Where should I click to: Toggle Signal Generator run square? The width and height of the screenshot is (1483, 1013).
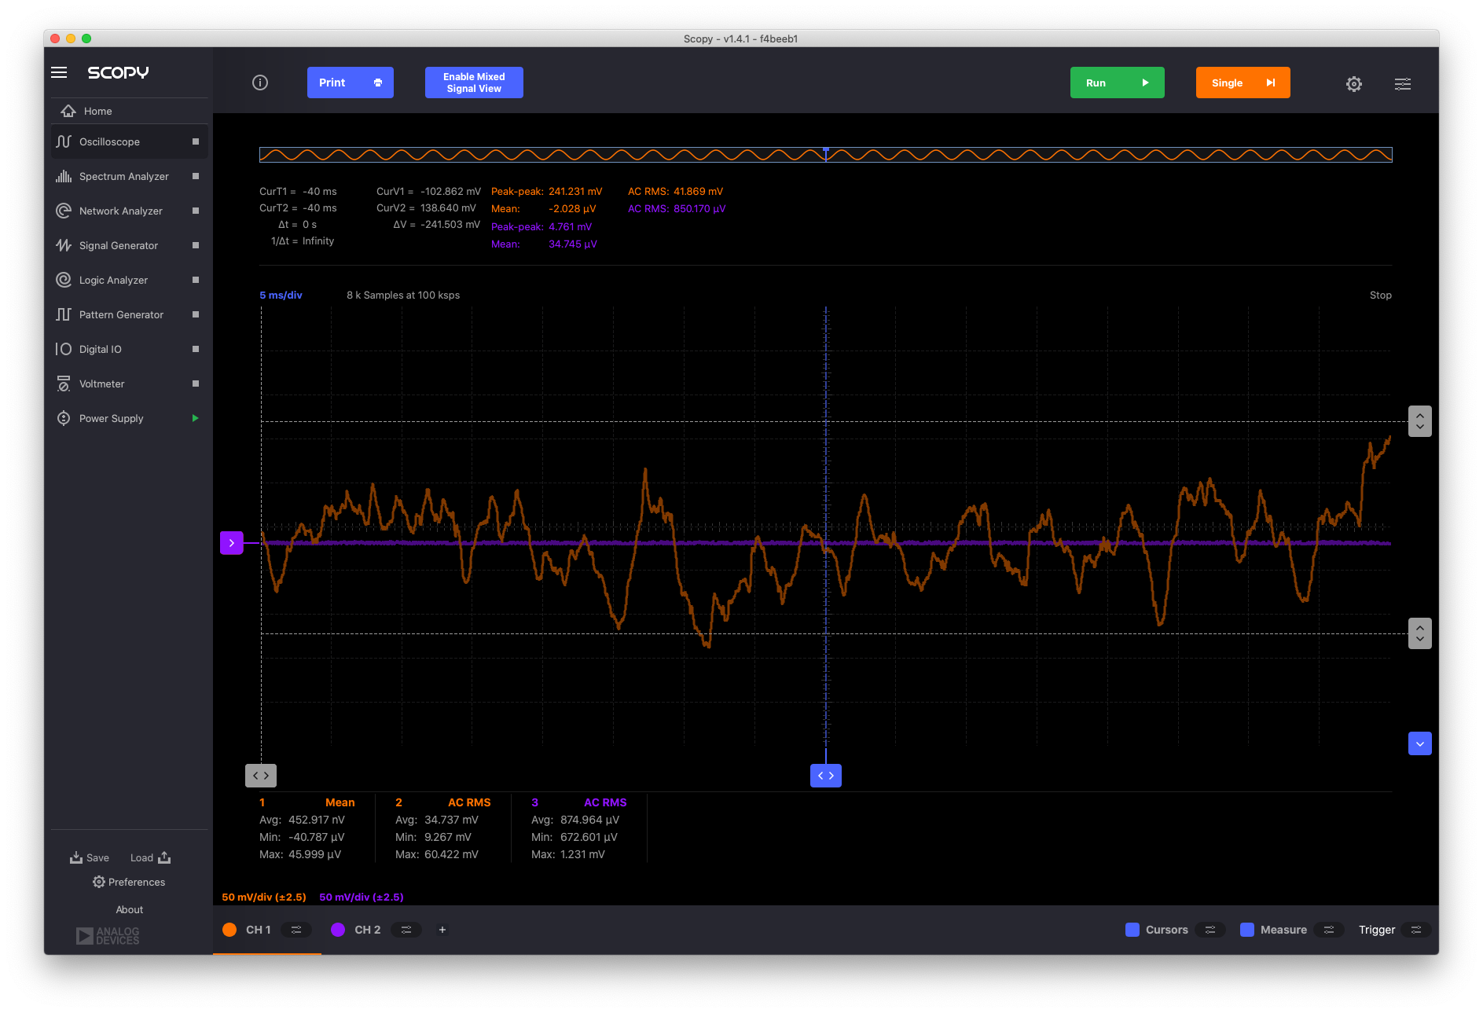[196, 245]
